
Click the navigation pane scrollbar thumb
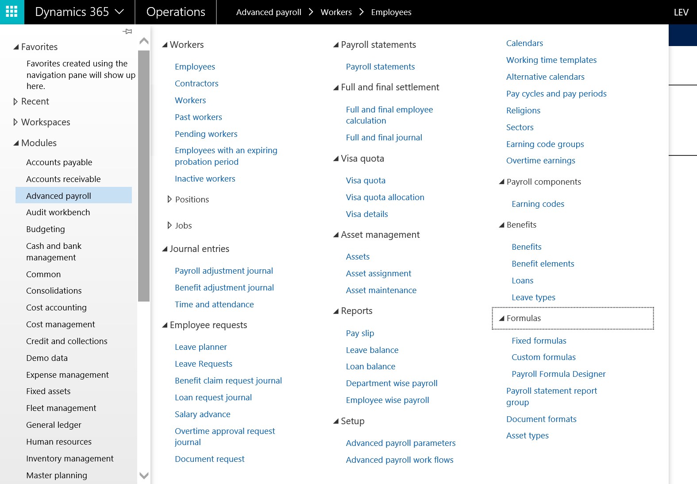coord(144,176)
